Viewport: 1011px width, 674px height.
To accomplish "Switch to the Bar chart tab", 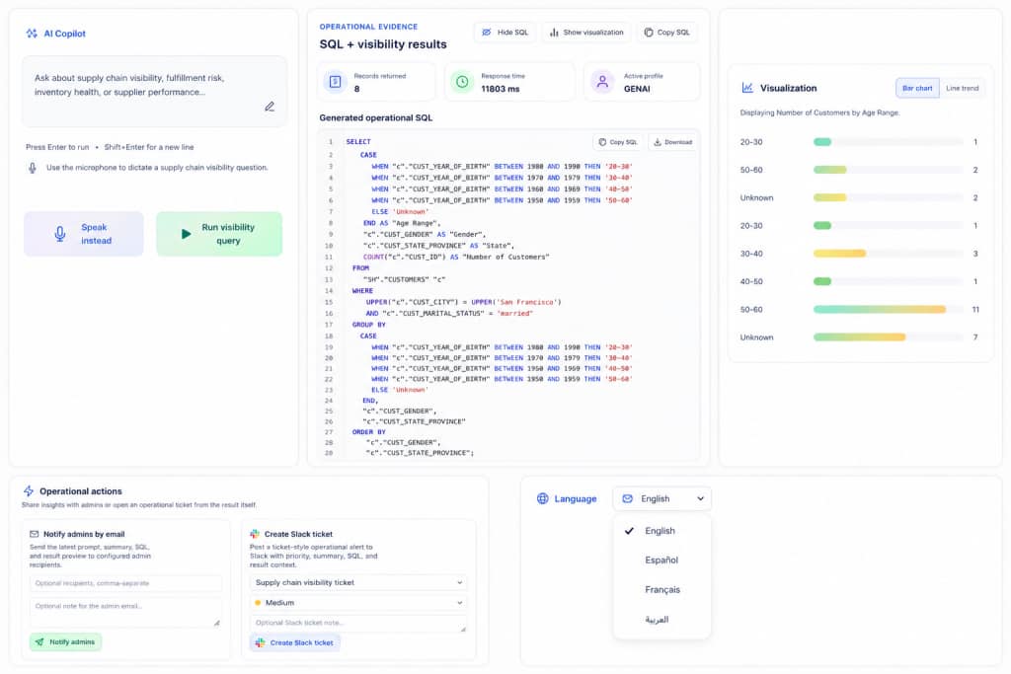I will point(917,88).
